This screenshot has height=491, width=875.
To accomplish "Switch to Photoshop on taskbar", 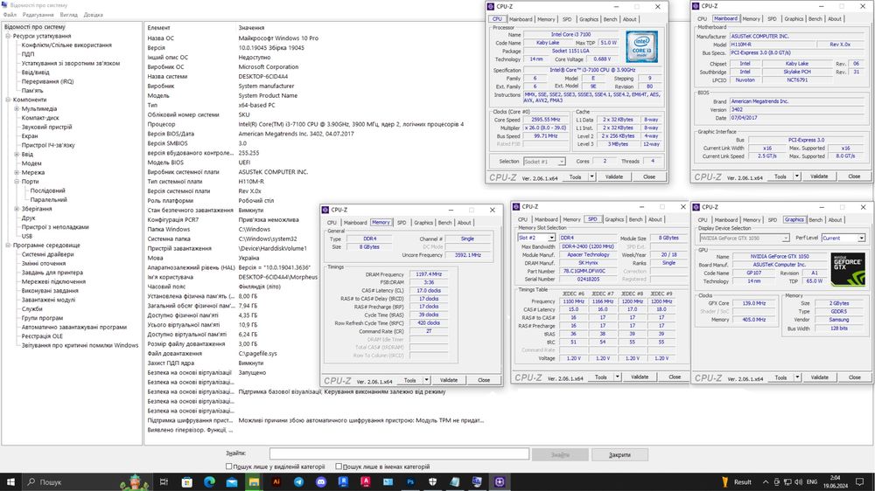I will (x=410, y=481).
